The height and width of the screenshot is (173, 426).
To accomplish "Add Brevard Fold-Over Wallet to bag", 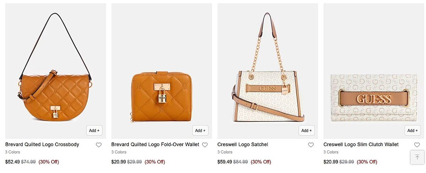I will (x=200, y=130).
